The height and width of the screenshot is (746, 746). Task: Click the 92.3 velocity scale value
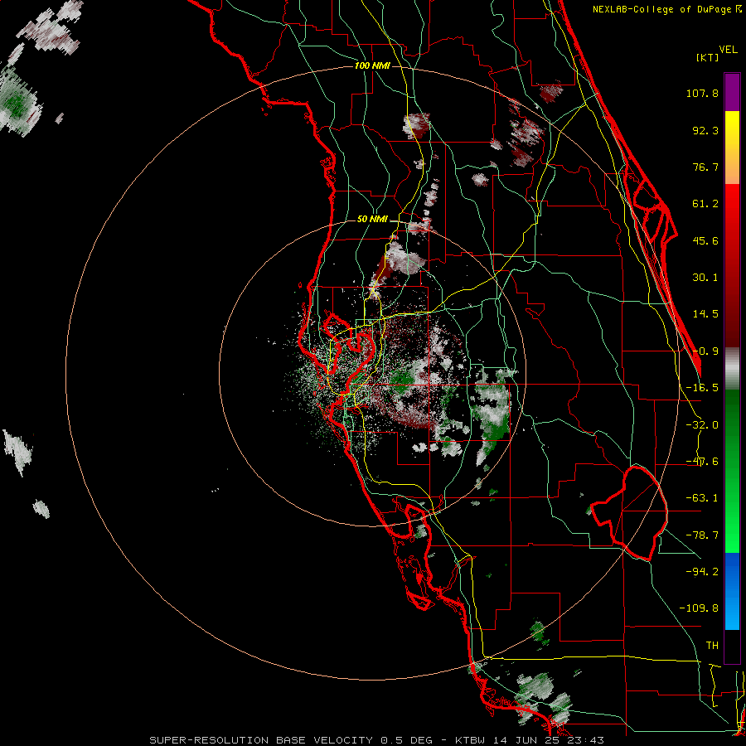[705, 130]
